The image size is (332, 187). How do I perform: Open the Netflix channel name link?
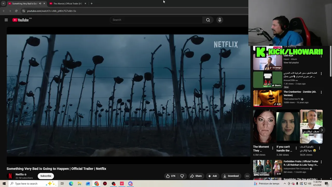click(x=19, y=175)
